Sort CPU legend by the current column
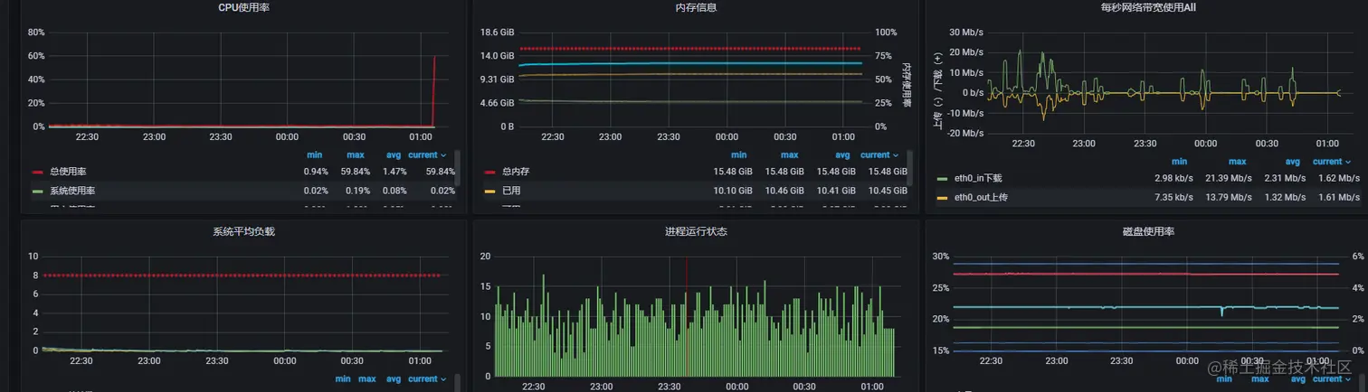The height and width of the screenshot is (392, 1368). pos(427,154)
